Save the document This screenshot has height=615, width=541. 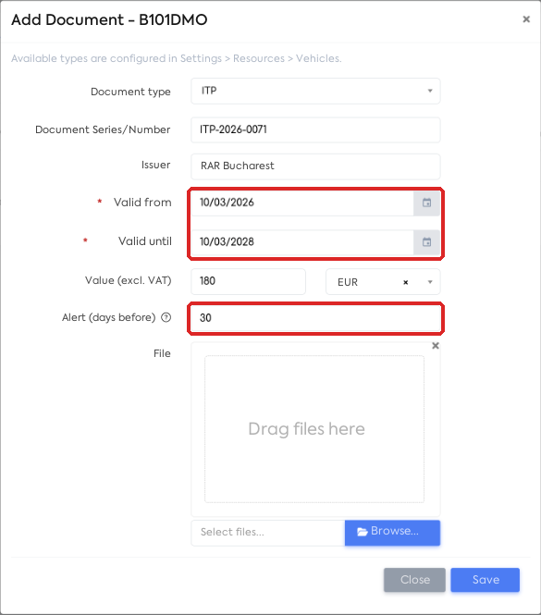click(x=486, y=580)
